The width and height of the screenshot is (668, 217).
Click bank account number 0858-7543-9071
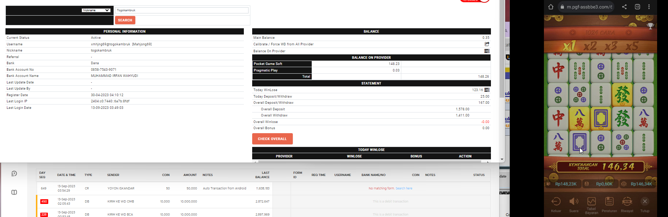104,70
